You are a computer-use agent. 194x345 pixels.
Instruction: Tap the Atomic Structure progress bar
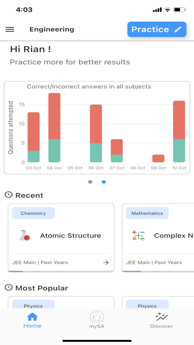coord(61,272)
